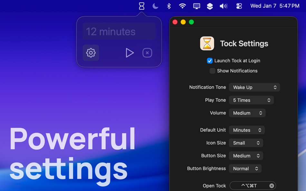Change Play Tone from 5 Times
306x191 pixels.
point(251,100)
